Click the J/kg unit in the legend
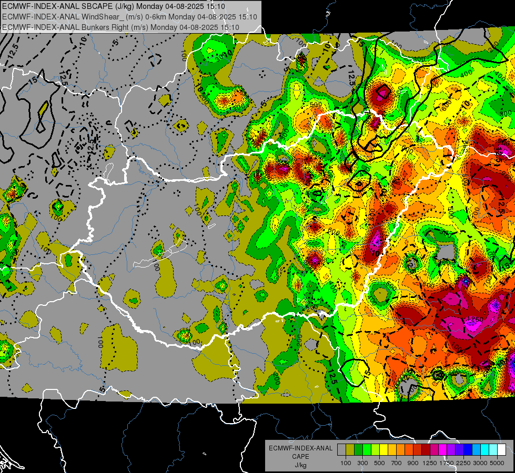The image size is (515, 473). pos(300,465)
